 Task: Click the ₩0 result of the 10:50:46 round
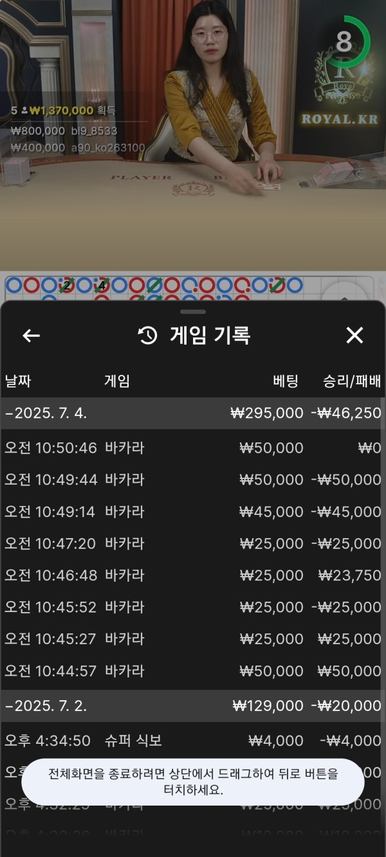(x=370, y=448)
